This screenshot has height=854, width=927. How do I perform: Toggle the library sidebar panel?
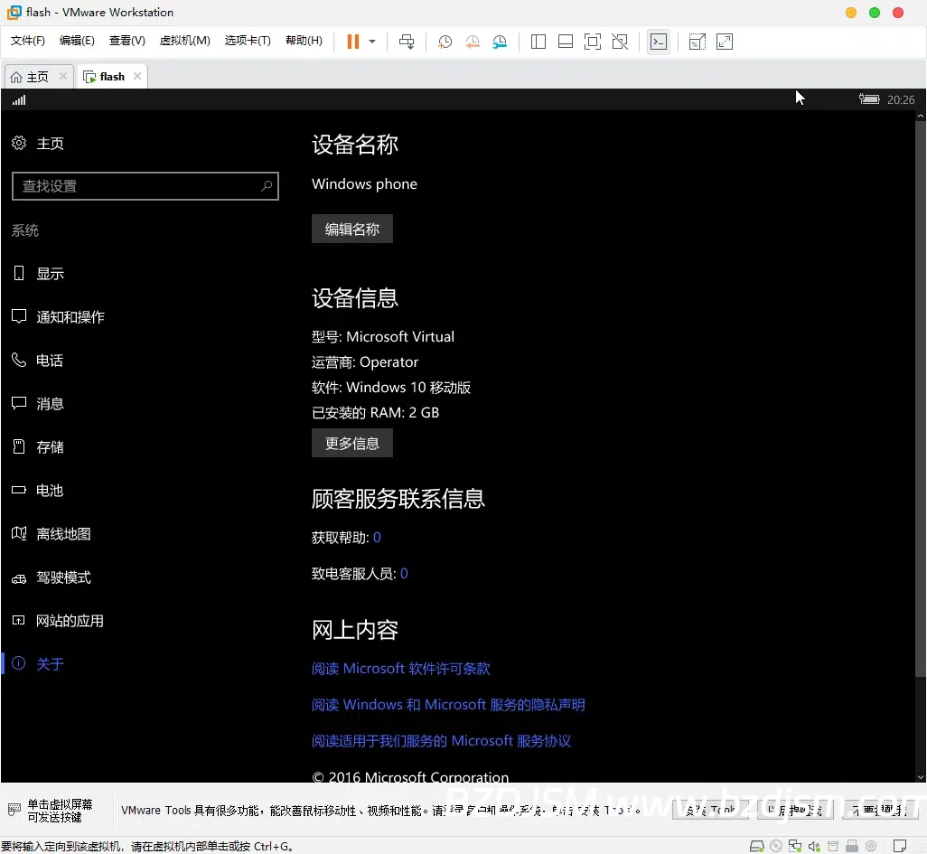point(538,42)
